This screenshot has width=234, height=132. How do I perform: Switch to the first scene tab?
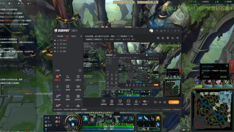(x=60, y=36)
